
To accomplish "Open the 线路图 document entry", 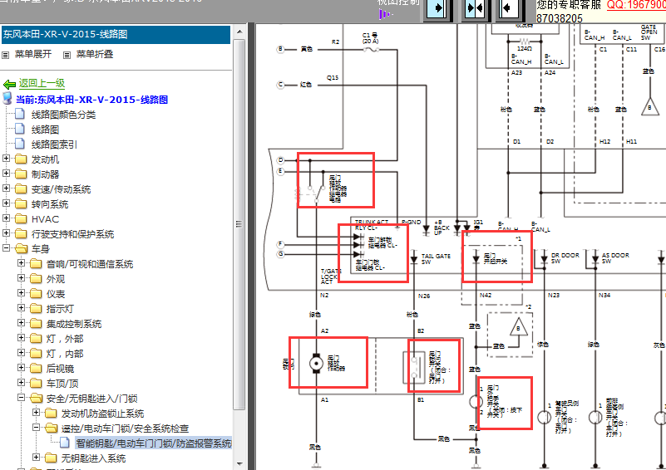I will 45,130.
